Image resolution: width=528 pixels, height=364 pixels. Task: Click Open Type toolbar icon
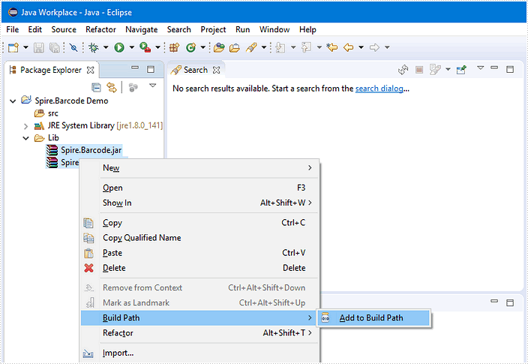(219, 47)
